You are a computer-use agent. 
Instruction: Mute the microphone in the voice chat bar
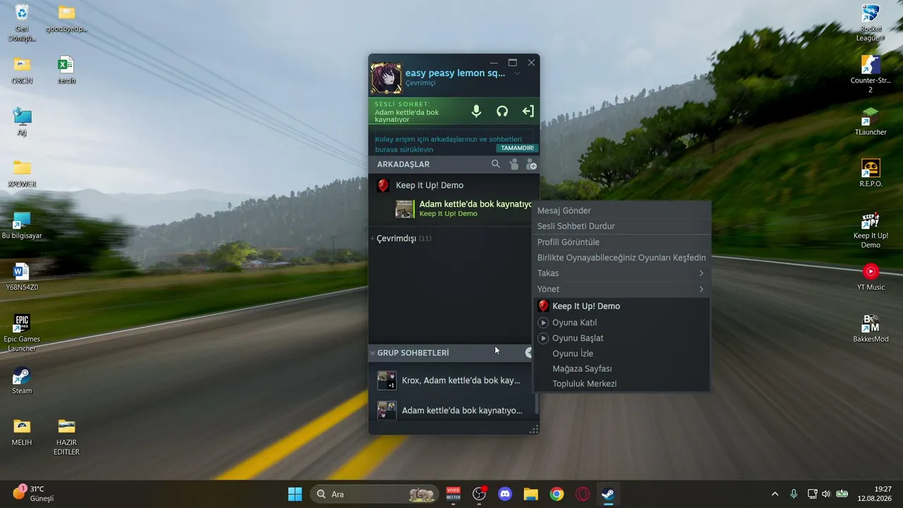point(476,111)
